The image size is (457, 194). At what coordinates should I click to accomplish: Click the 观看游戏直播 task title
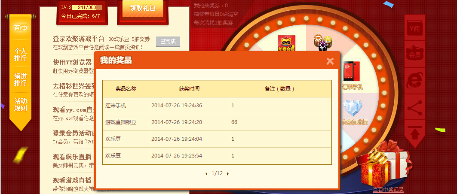click(72, 180)
